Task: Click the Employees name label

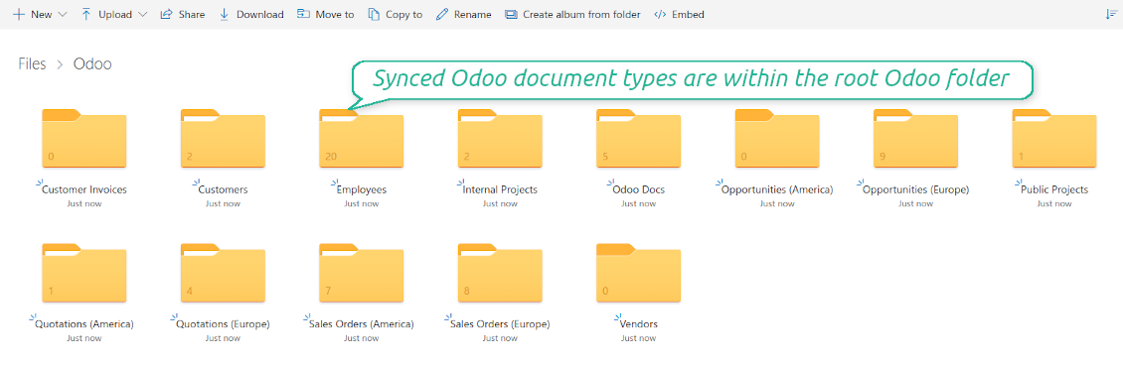Action: (362, 190)
